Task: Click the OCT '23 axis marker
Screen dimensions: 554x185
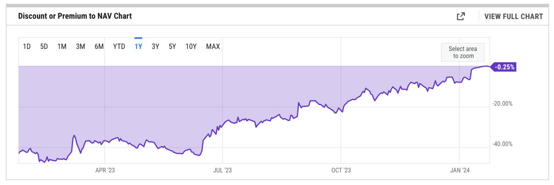Action: click(x=340, y=170)
